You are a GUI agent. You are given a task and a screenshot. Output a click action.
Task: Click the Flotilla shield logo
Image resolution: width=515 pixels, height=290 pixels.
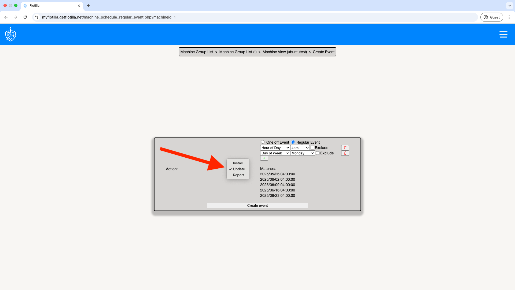pos(11,34)
